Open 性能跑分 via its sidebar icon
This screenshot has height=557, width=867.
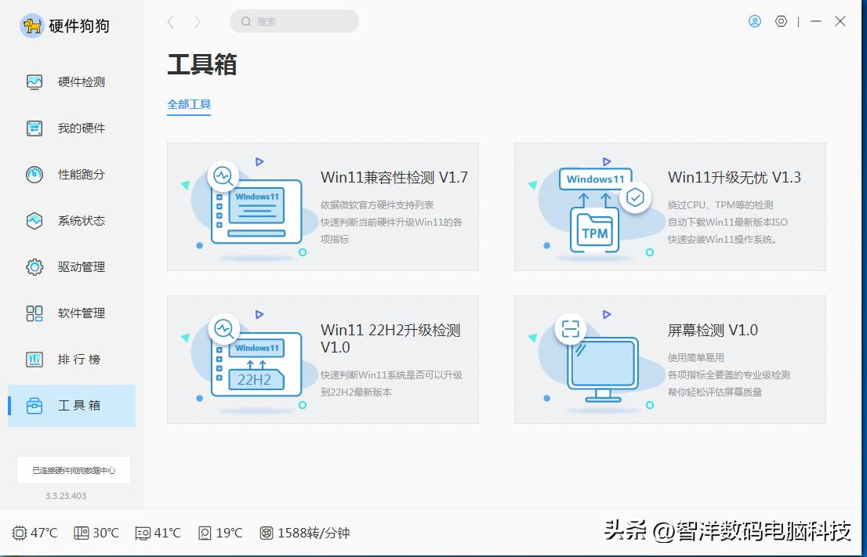click(33, 174)
